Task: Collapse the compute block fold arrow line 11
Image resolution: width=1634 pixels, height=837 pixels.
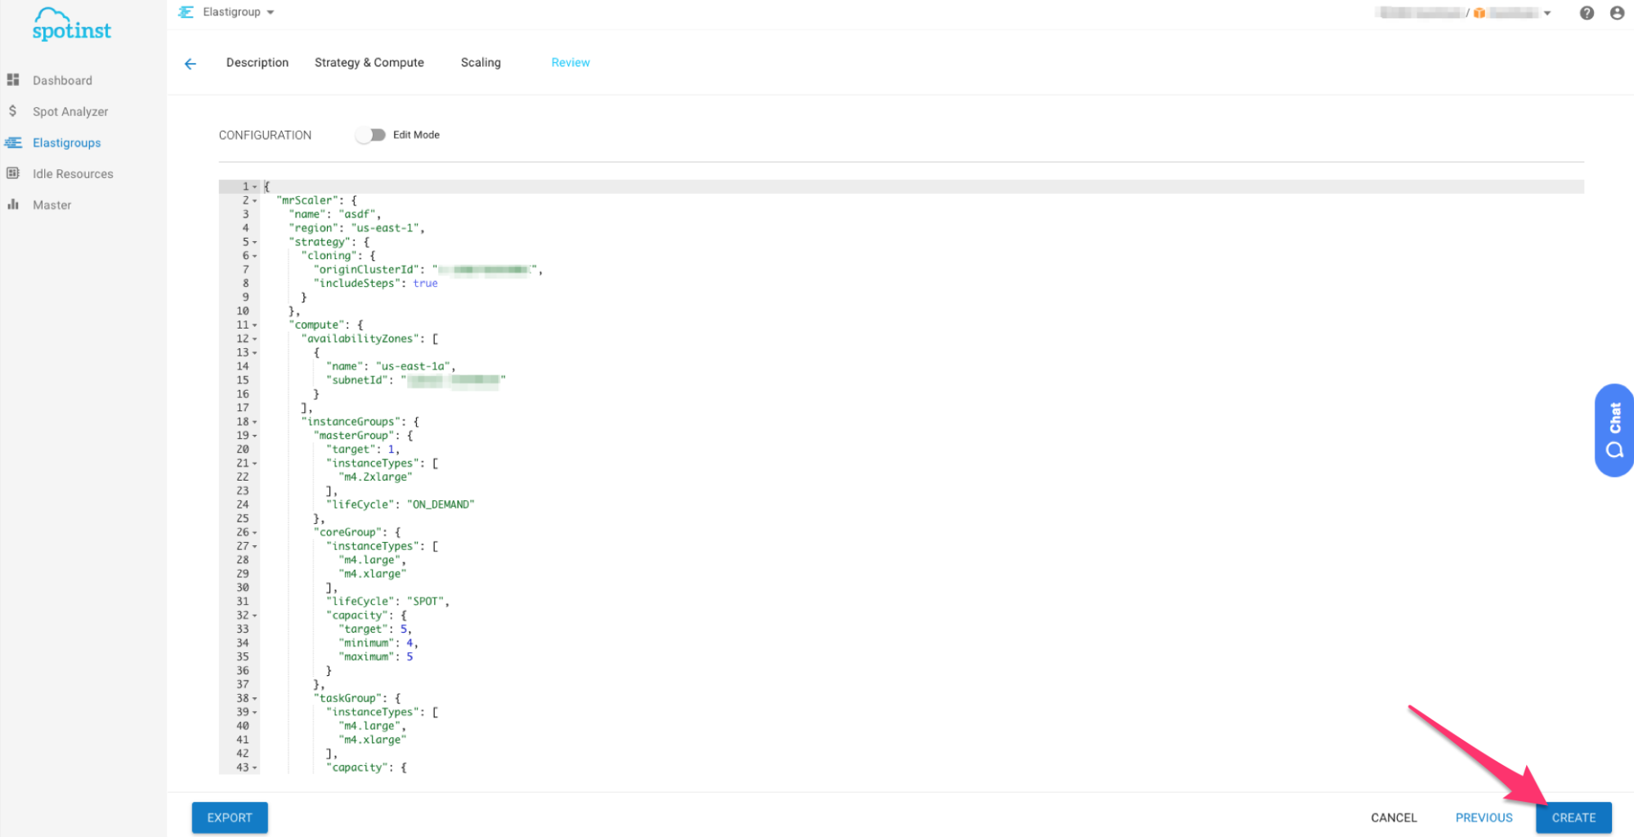Action: (x=255, y=325)
